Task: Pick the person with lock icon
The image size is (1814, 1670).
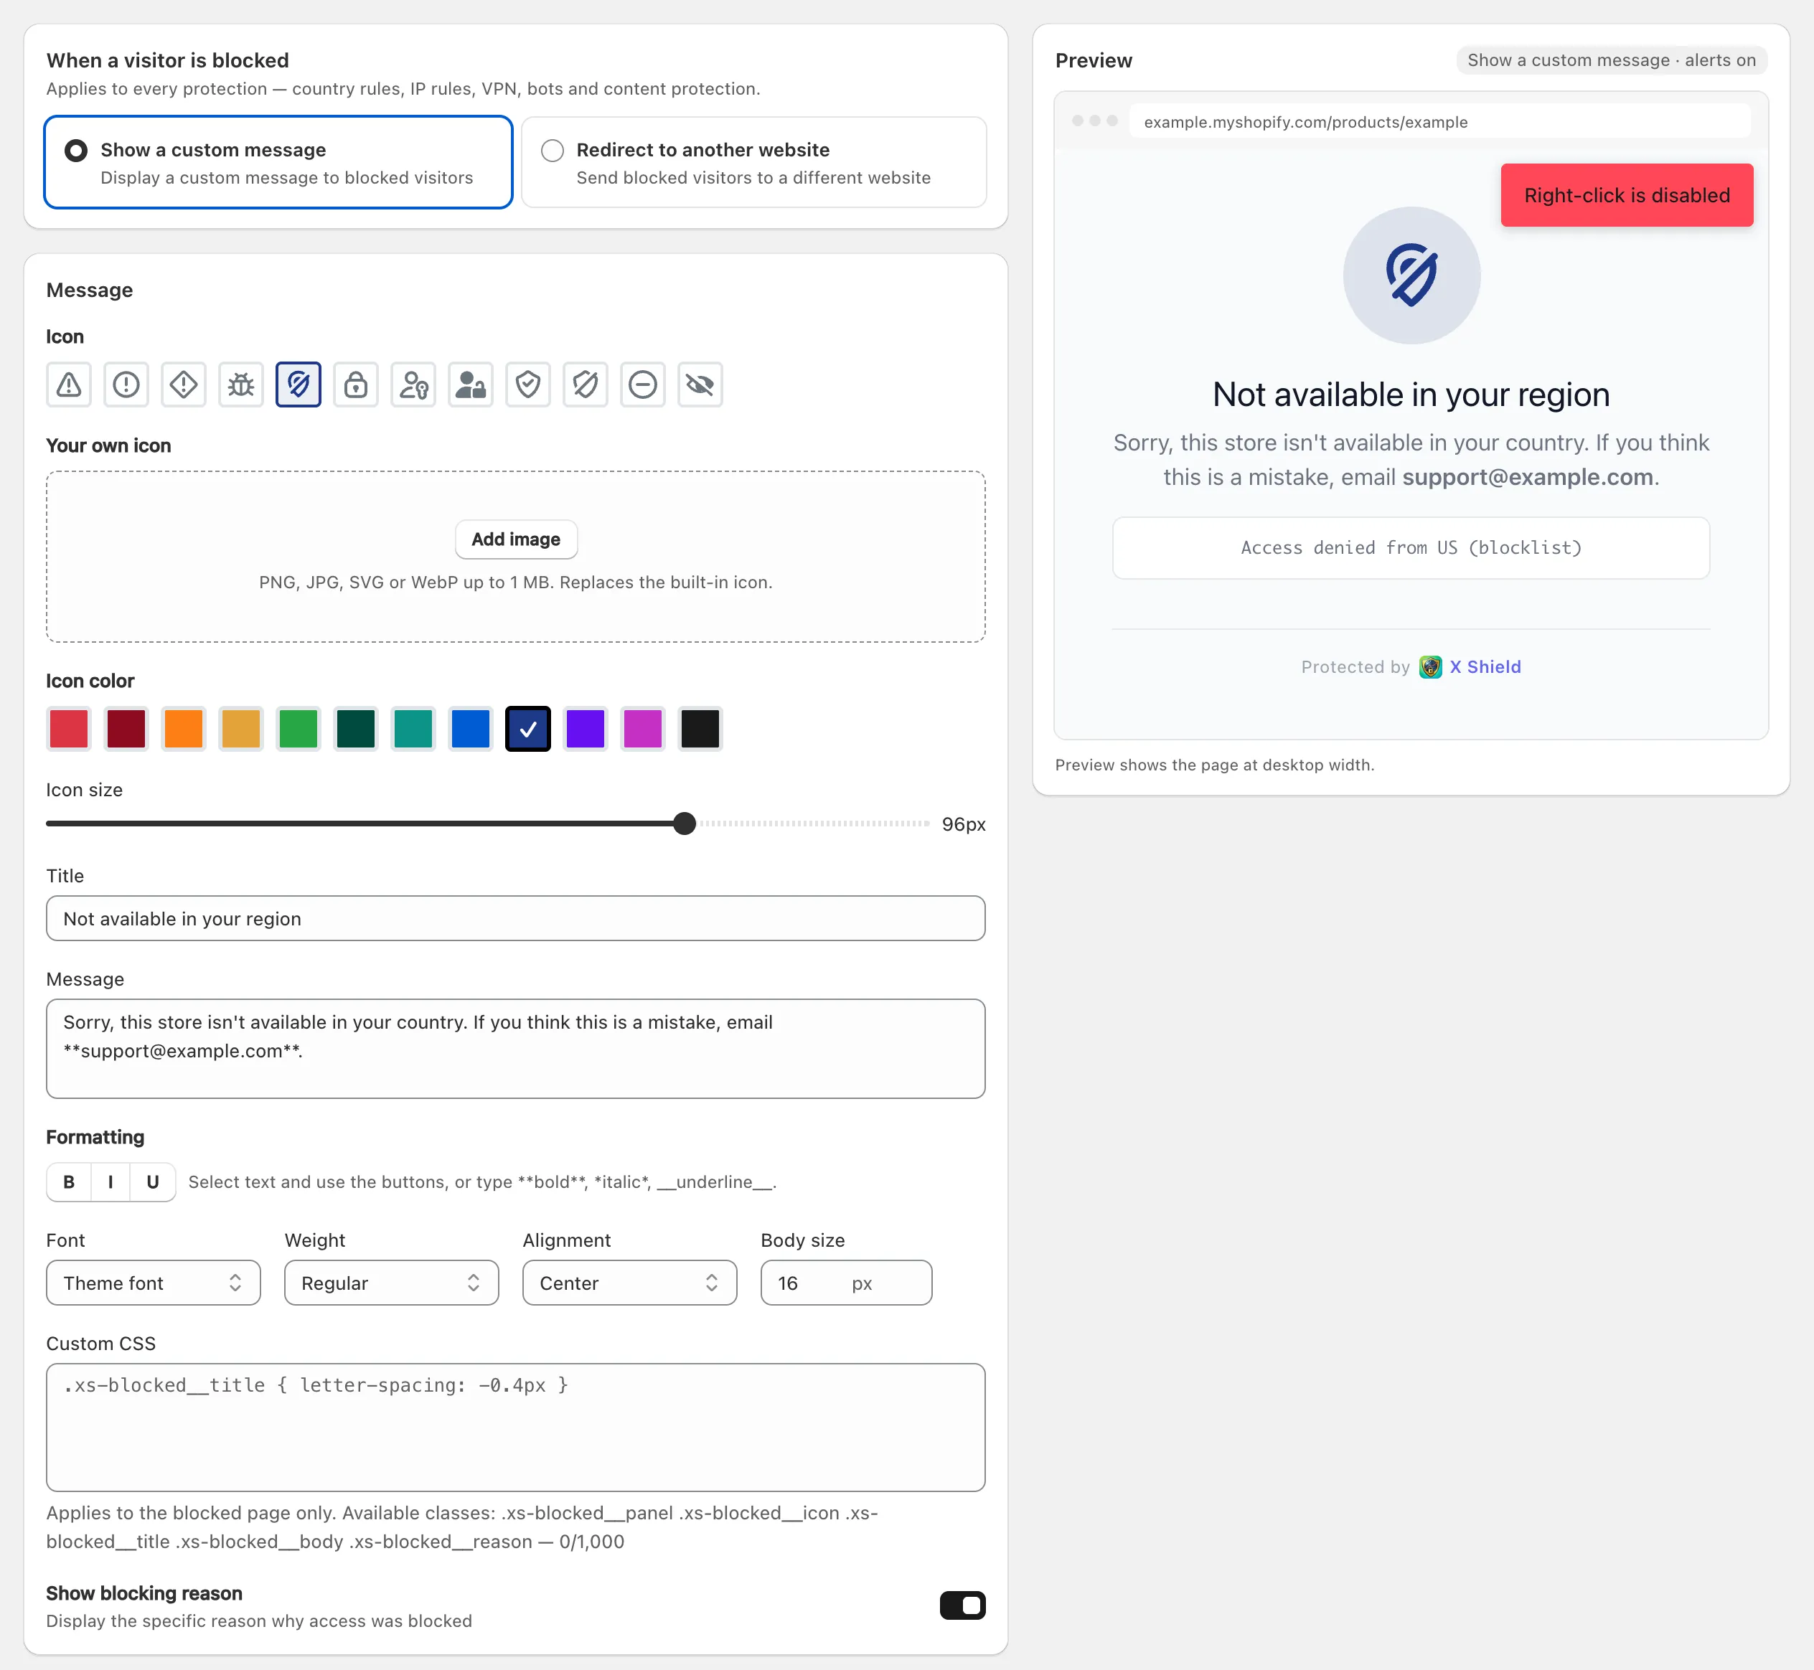Action: click(x=470, y=385)
